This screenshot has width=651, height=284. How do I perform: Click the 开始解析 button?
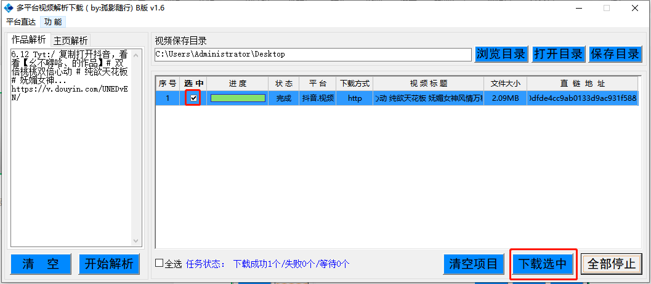pyautogui.click(x=109, y=264)
